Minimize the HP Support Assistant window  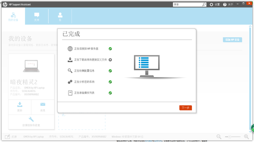click(237, 4)
